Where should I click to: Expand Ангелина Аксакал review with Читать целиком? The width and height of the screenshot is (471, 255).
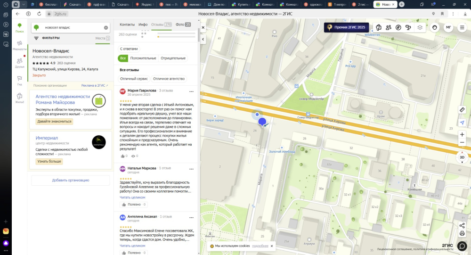pos(132,246)
